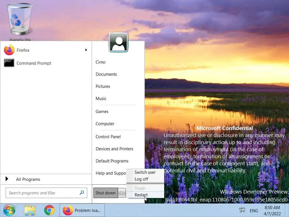Open Default Programs
The height and width of the screenshot is (217, 289).
(x=112, y=161)
